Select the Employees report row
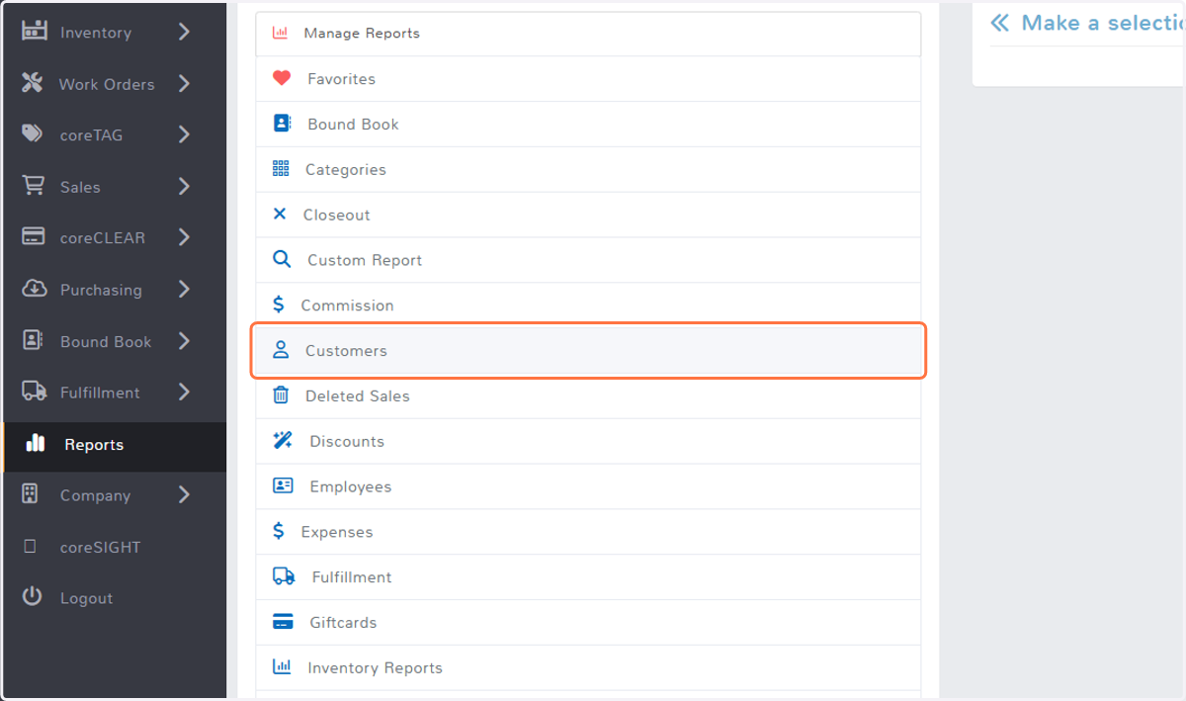Viewport: 1186px width, 701px height. [588, 486]
